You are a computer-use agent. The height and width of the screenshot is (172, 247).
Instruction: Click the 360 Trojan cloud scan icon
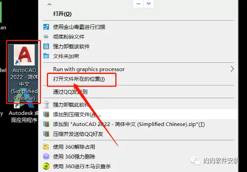(x=46, y=166)
